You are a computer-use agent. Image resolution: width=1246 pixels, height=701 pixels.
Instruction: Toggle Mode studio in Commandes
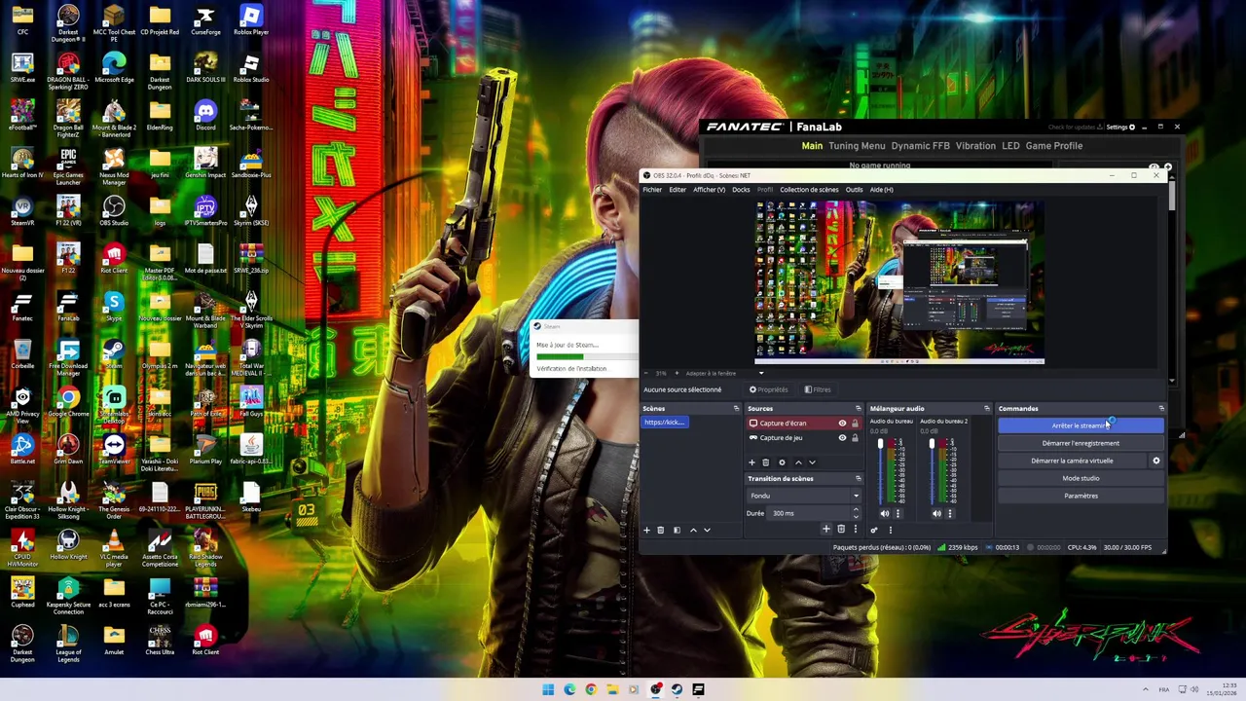[x=1081, y=478]
